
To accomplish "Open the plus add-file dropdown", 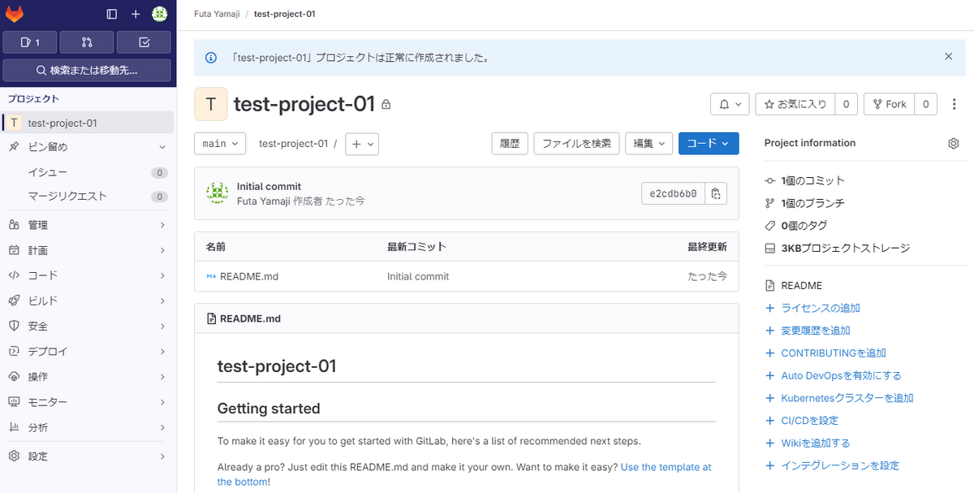I will click(x=362, y=144).
